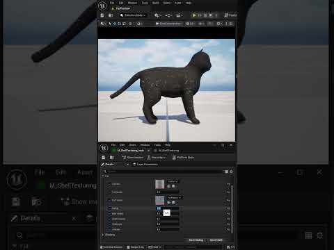Open the first texture's asset picker dropdown
The height and width of the screenshot is (250, 334).
173,181
